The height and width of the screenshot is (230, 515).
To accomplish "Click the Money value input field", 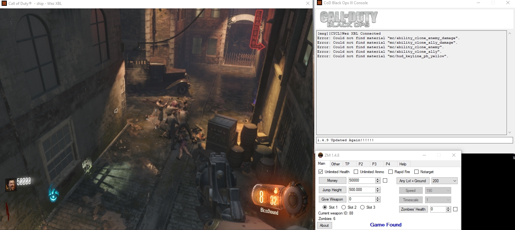I will [x=362, y=181].
